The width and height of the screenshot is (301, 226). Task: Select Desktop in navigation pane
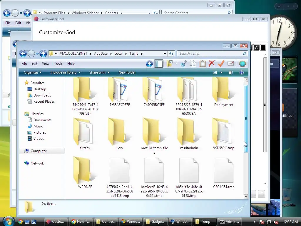coord(37,89)
